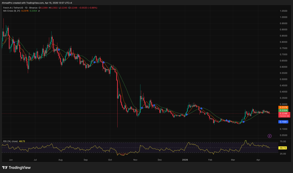
Task: Toggle the yellow RSI value label 48.73
Action: pyautogui.click(x=283, y=148)
